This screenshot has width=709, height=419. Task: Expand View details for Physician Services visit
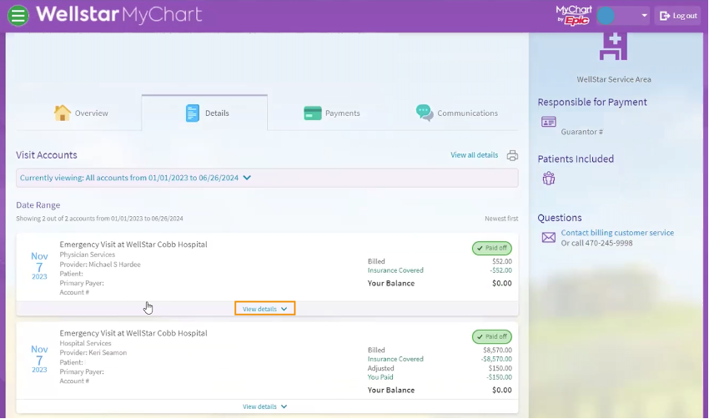[x=265, y=309]
